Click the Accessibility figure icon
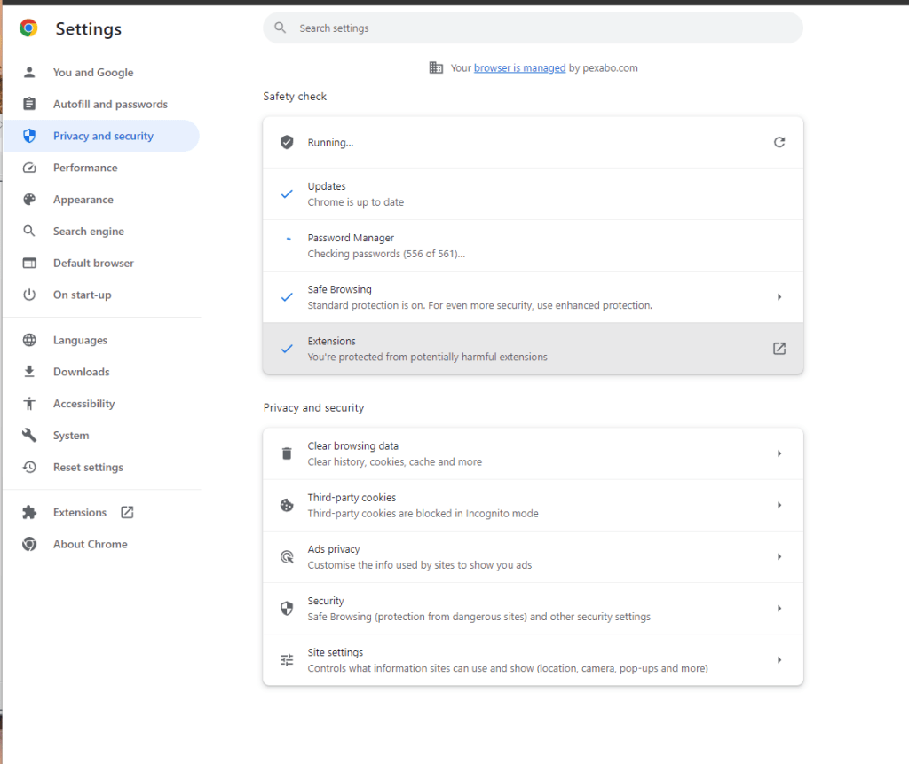This screenshot has height=764, width=909. tap(29, 404)
